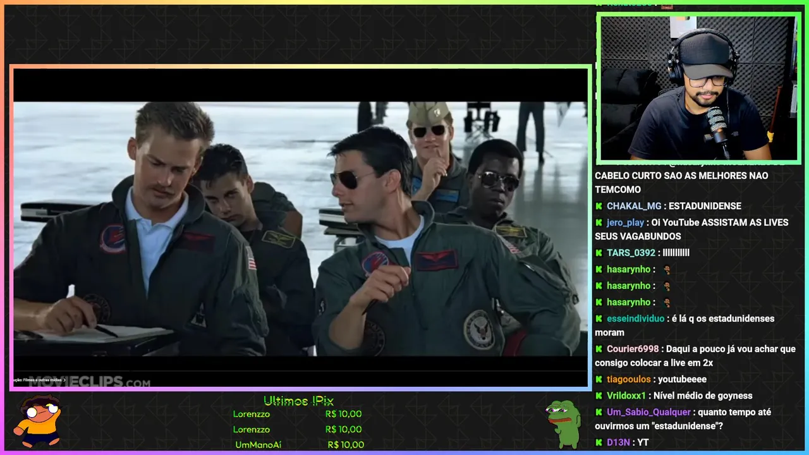Click the 'Nível médio de goyness' message

(703, 396)
